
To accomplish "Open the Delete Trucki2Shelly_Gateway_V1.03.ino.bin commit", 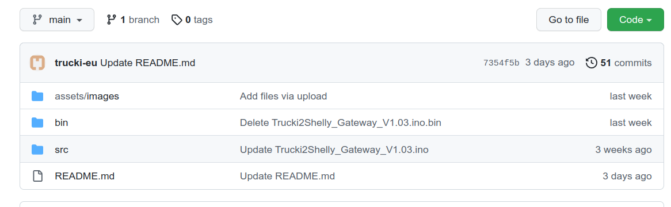I will (341, 122).
